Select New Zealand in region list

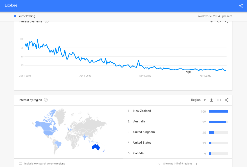coord(142,111)
